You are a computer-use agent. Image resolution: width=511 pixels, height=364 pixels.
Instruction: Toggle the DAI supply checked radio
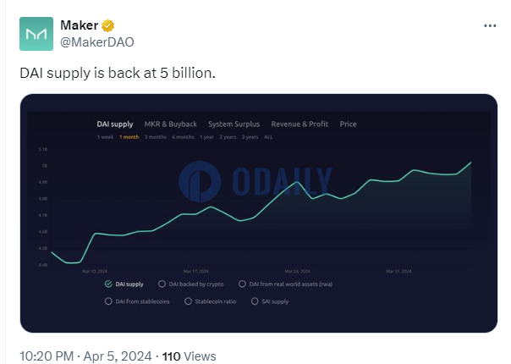(108, 284)
